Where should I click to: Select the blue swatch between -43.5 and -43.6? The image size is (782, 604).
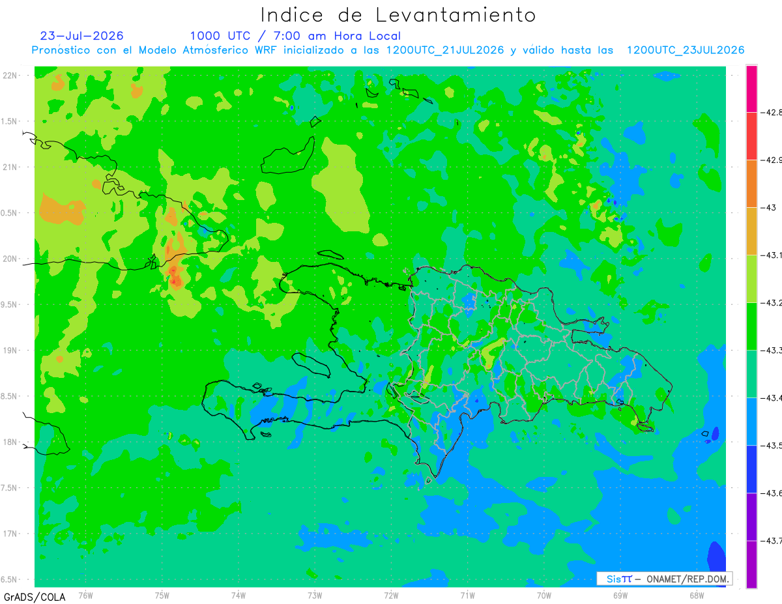tap(751, 469)
